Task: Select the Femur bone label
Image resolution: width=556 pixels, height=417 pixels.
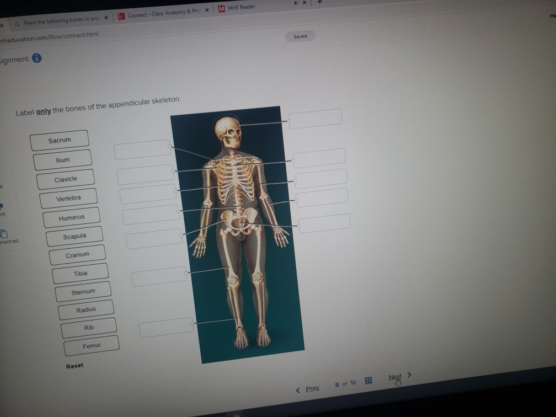Action: tap(91, 345)
